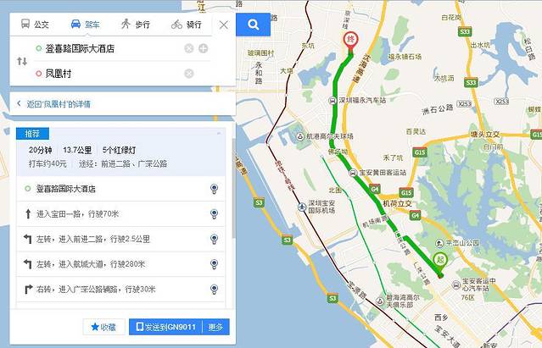
Task: Locate 左转进入航城大道 step on map
Action: tap(214, 264)
